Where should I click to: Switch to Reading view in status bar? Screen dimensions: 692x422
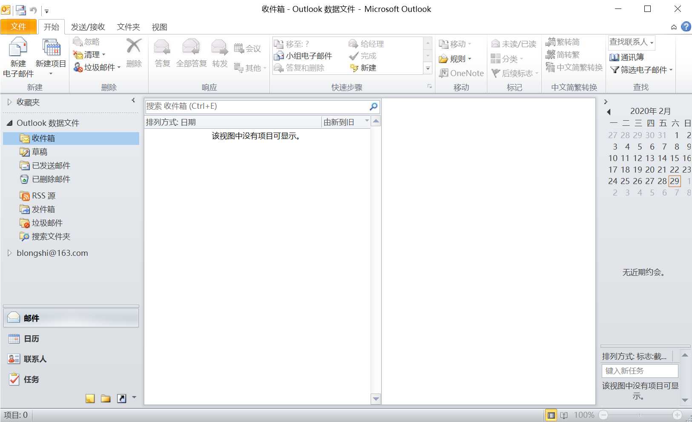tap(564, 415)
